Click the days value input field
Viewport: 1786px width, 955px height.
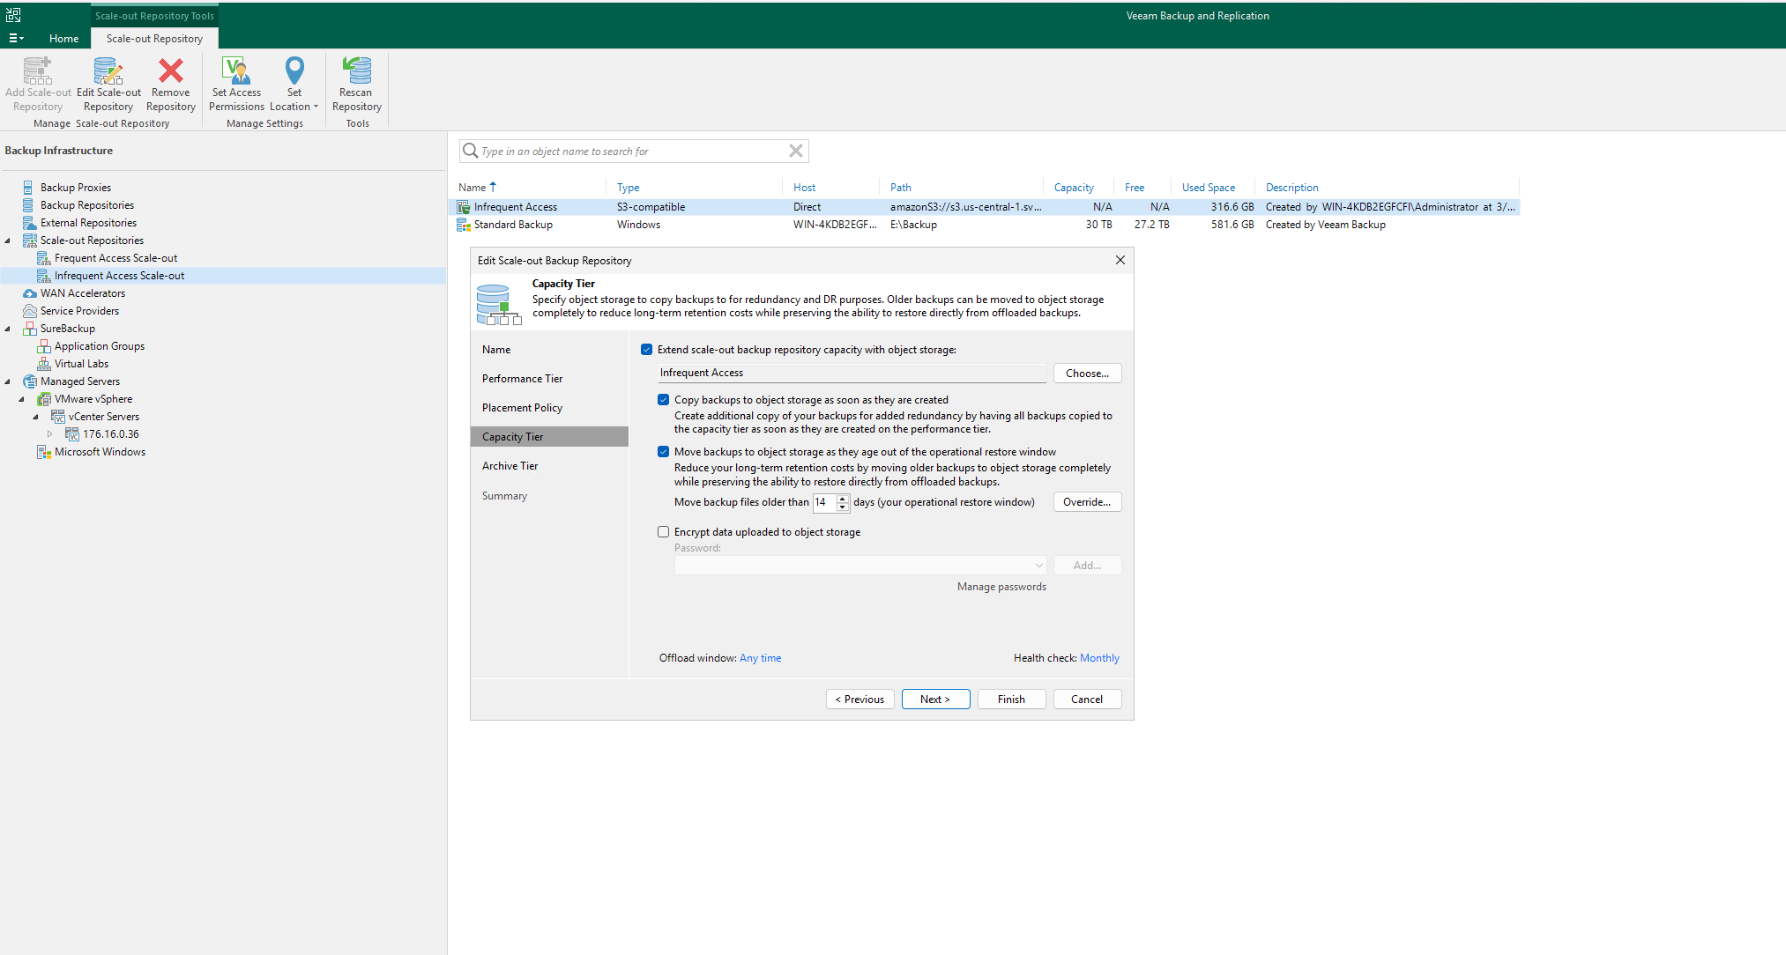824,502
